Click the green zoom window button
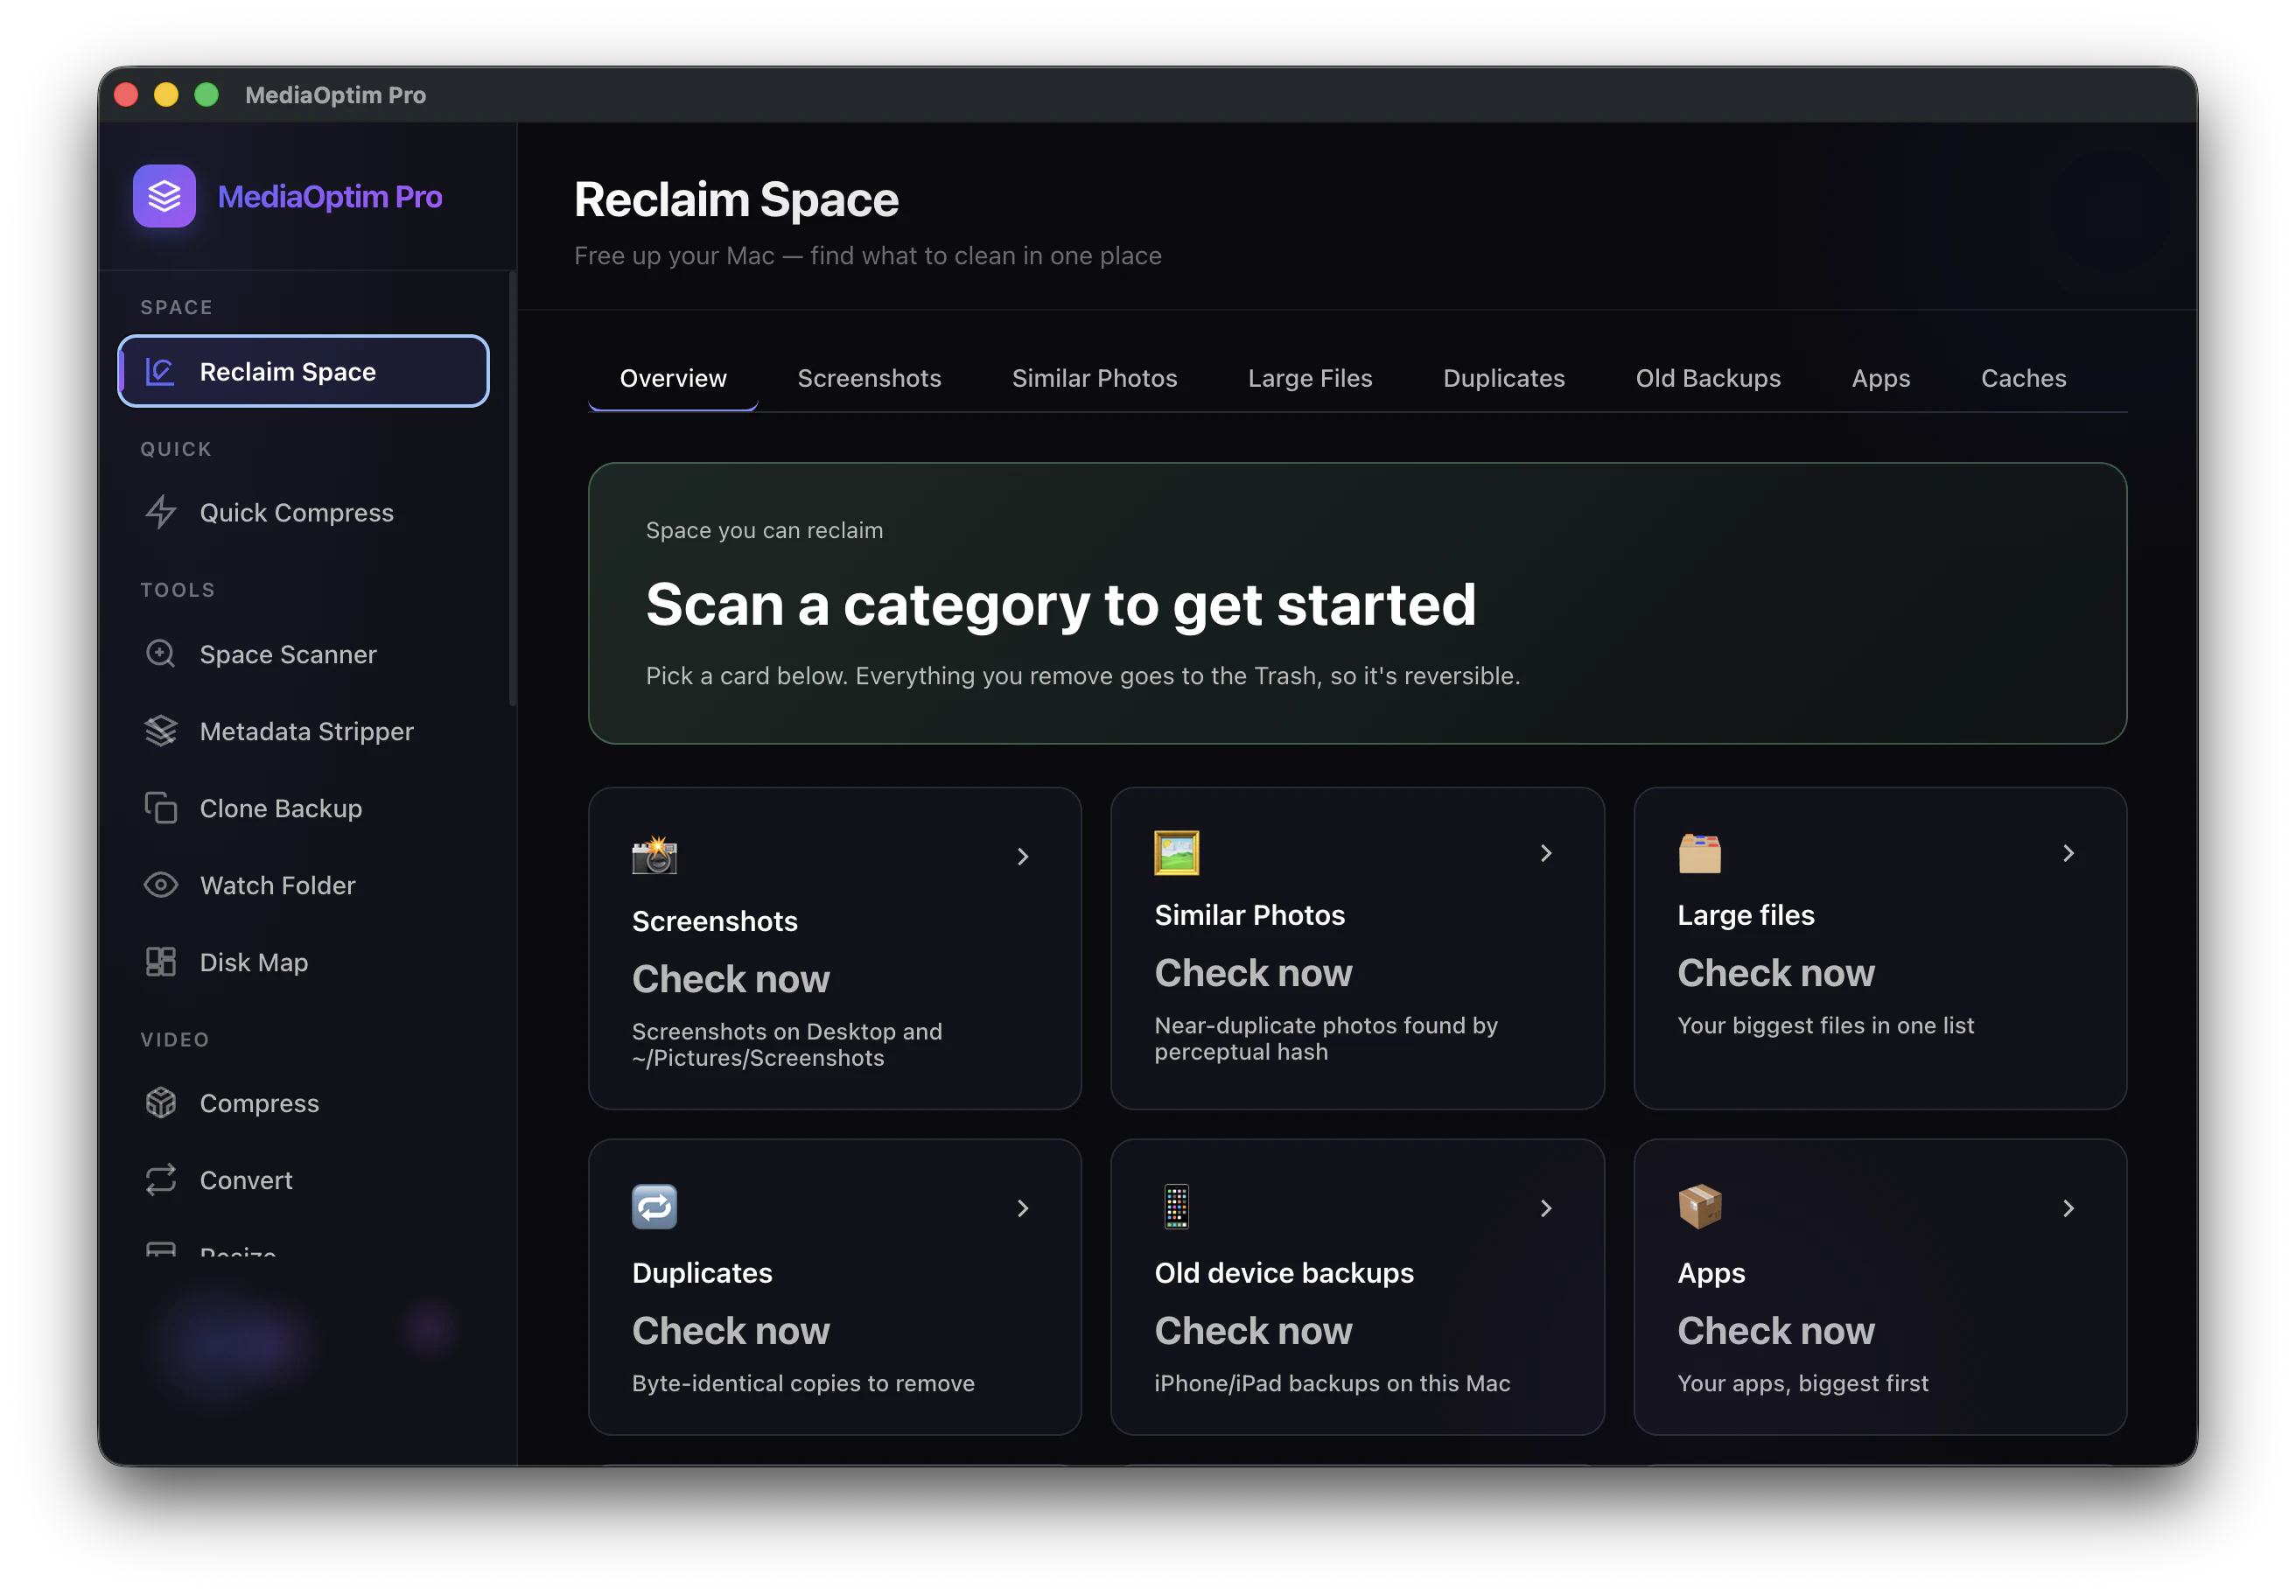This screenshot has height=1596, width=2296. coord(206,95)
